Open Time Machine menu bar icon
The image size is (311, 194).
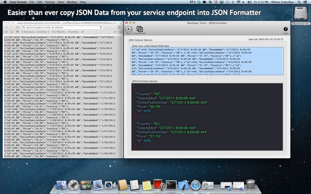(x=227, y=2)
